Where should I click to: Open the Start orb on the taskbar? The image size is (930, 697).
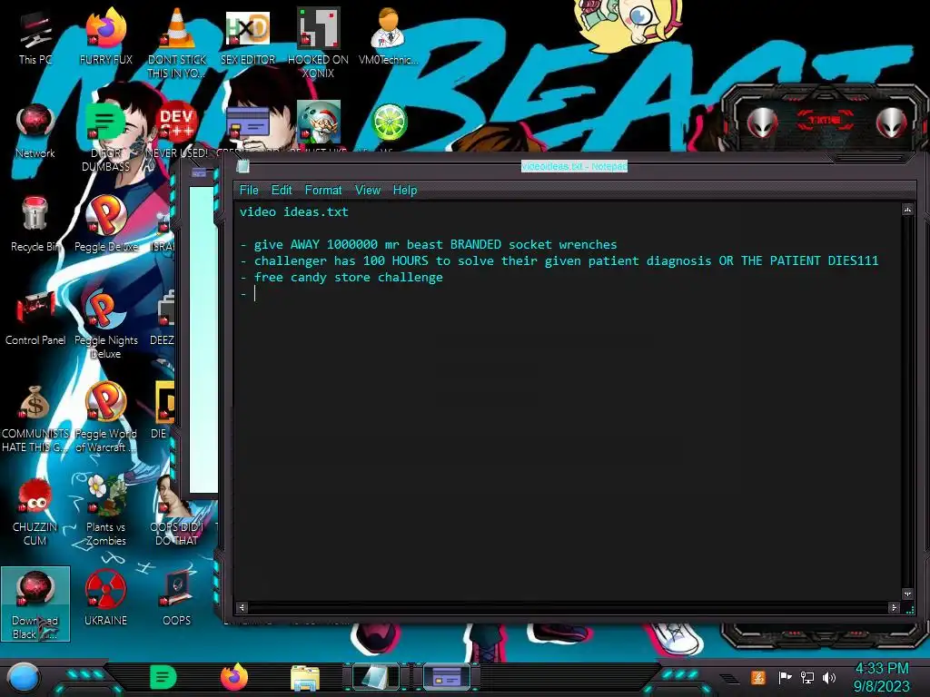click(24, 677)
